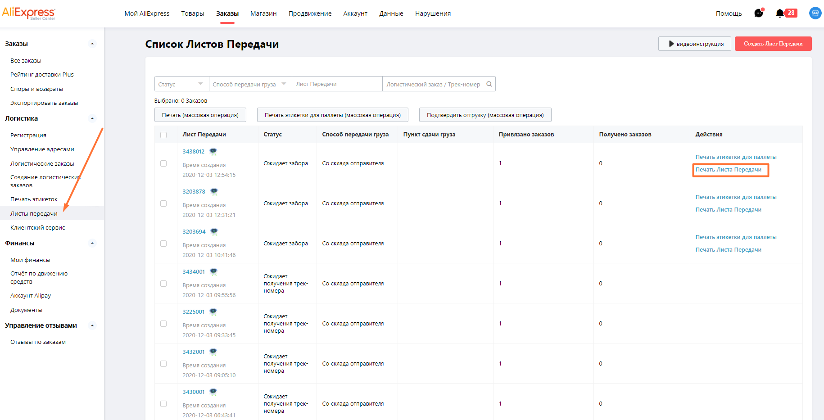This screenshot has width=824, height=420.
Task: Select Мои финансы in sidebar
Action: click(x=30, y=260)
